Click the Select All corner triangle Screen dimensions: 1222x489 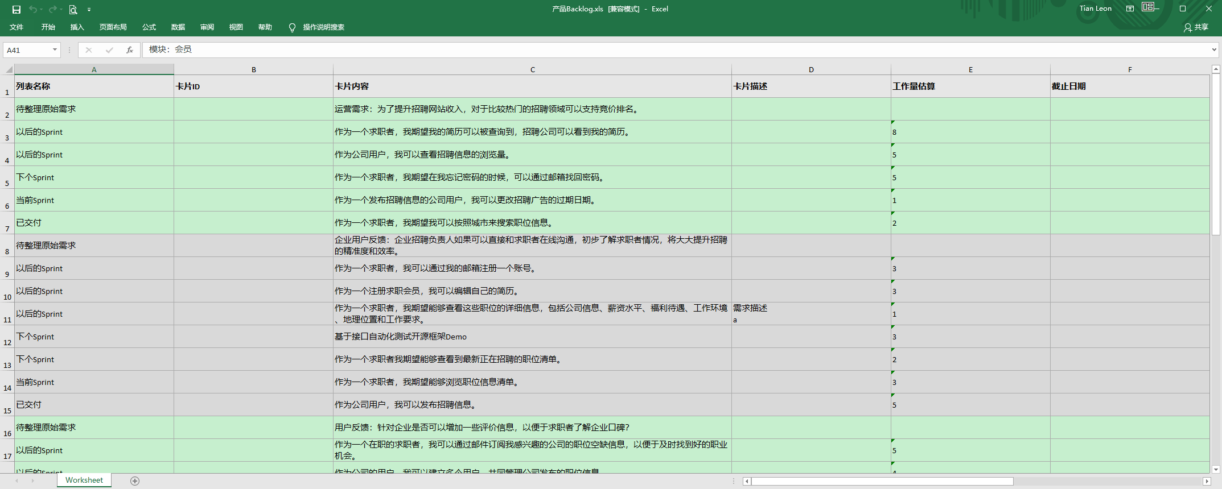point(9,69)
